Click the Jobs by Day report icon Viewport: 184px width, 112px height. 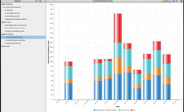(5, 10)
